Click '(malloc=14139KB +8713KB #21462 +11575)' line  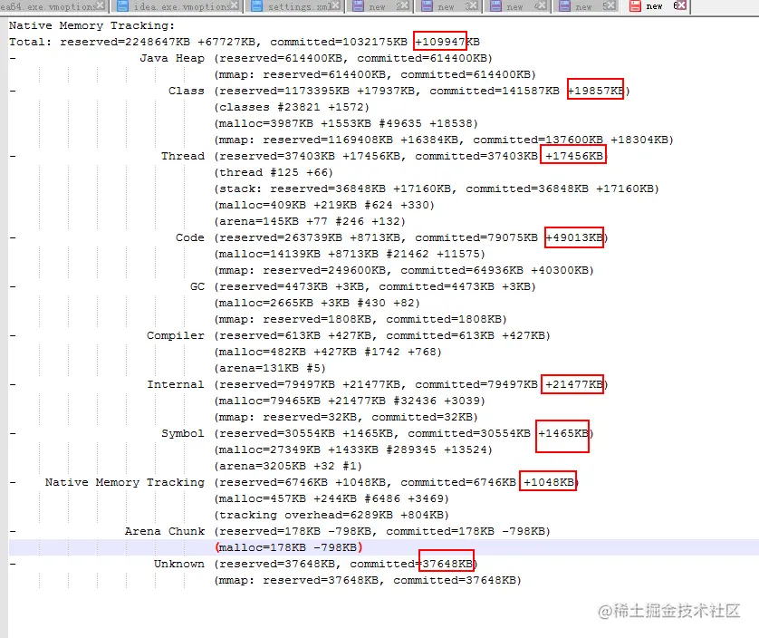(350, 254)
